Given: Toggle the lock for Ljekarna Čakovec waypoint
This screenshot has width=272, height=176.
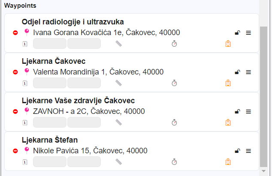Looking at the screenshot, I should click(x=237, y=72).
